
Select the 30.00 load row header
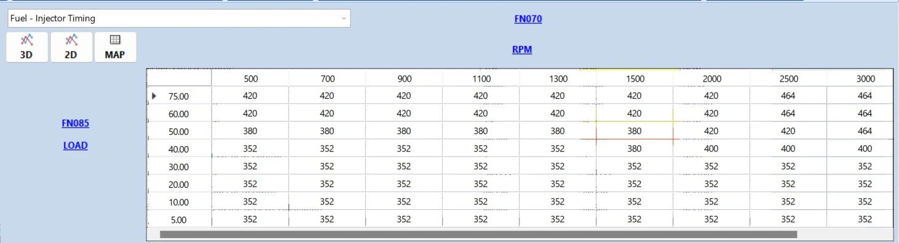179,166
